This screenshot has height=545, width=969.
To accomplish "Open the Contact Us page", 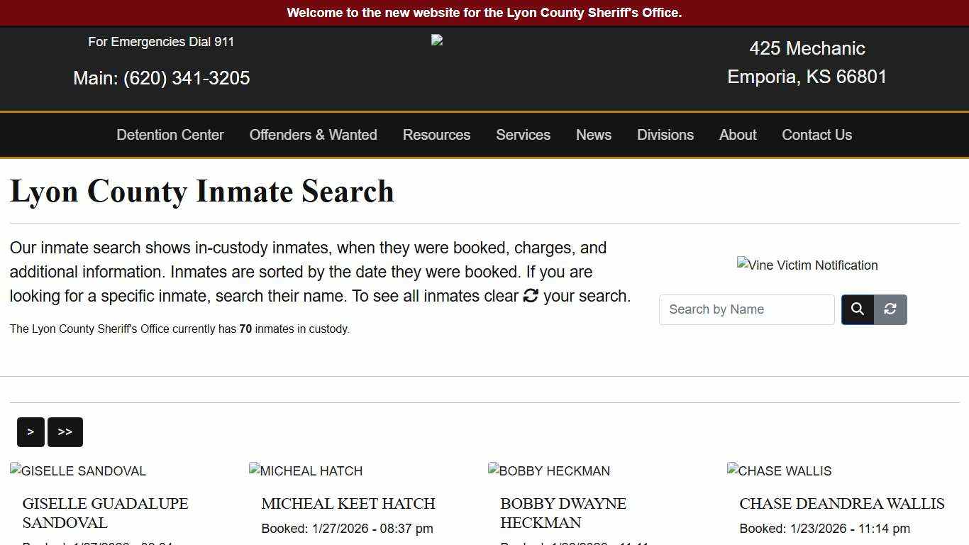I will [816, 135].
